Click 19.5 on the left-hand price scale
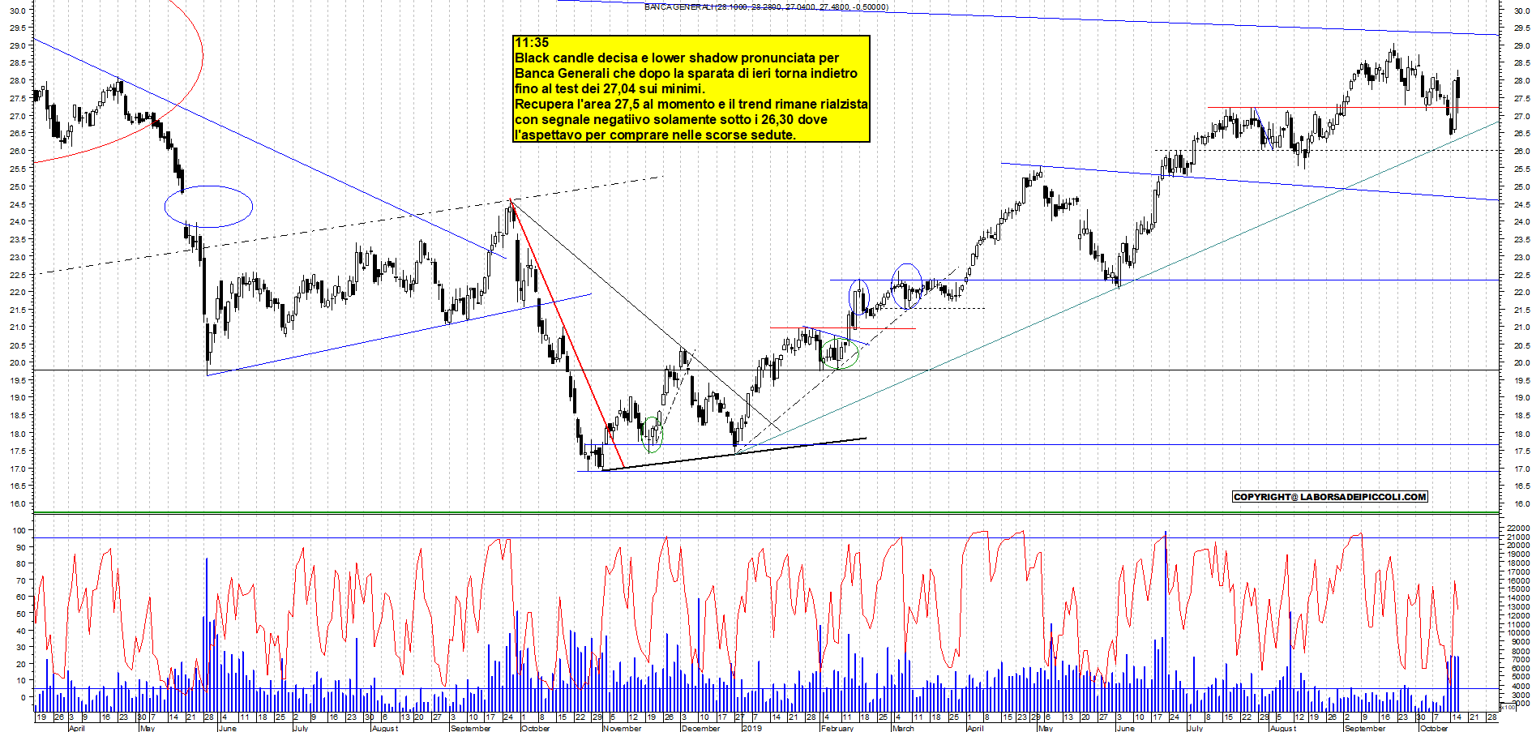Viewport: 1532px width, 732px height. (x=17, y=380)
